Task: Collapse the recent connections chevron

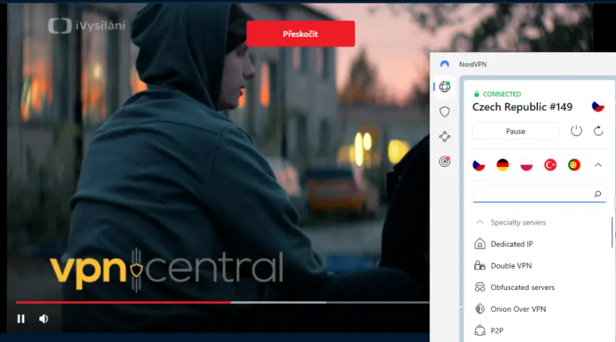Action: [598, 165]
